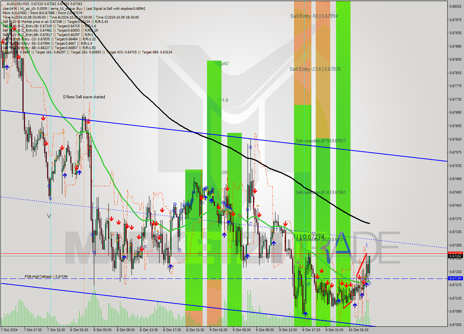This screenshot has width=464, height=334.
Task: Click the '7 Oct 21:30' time axis label
Action: 56,330
